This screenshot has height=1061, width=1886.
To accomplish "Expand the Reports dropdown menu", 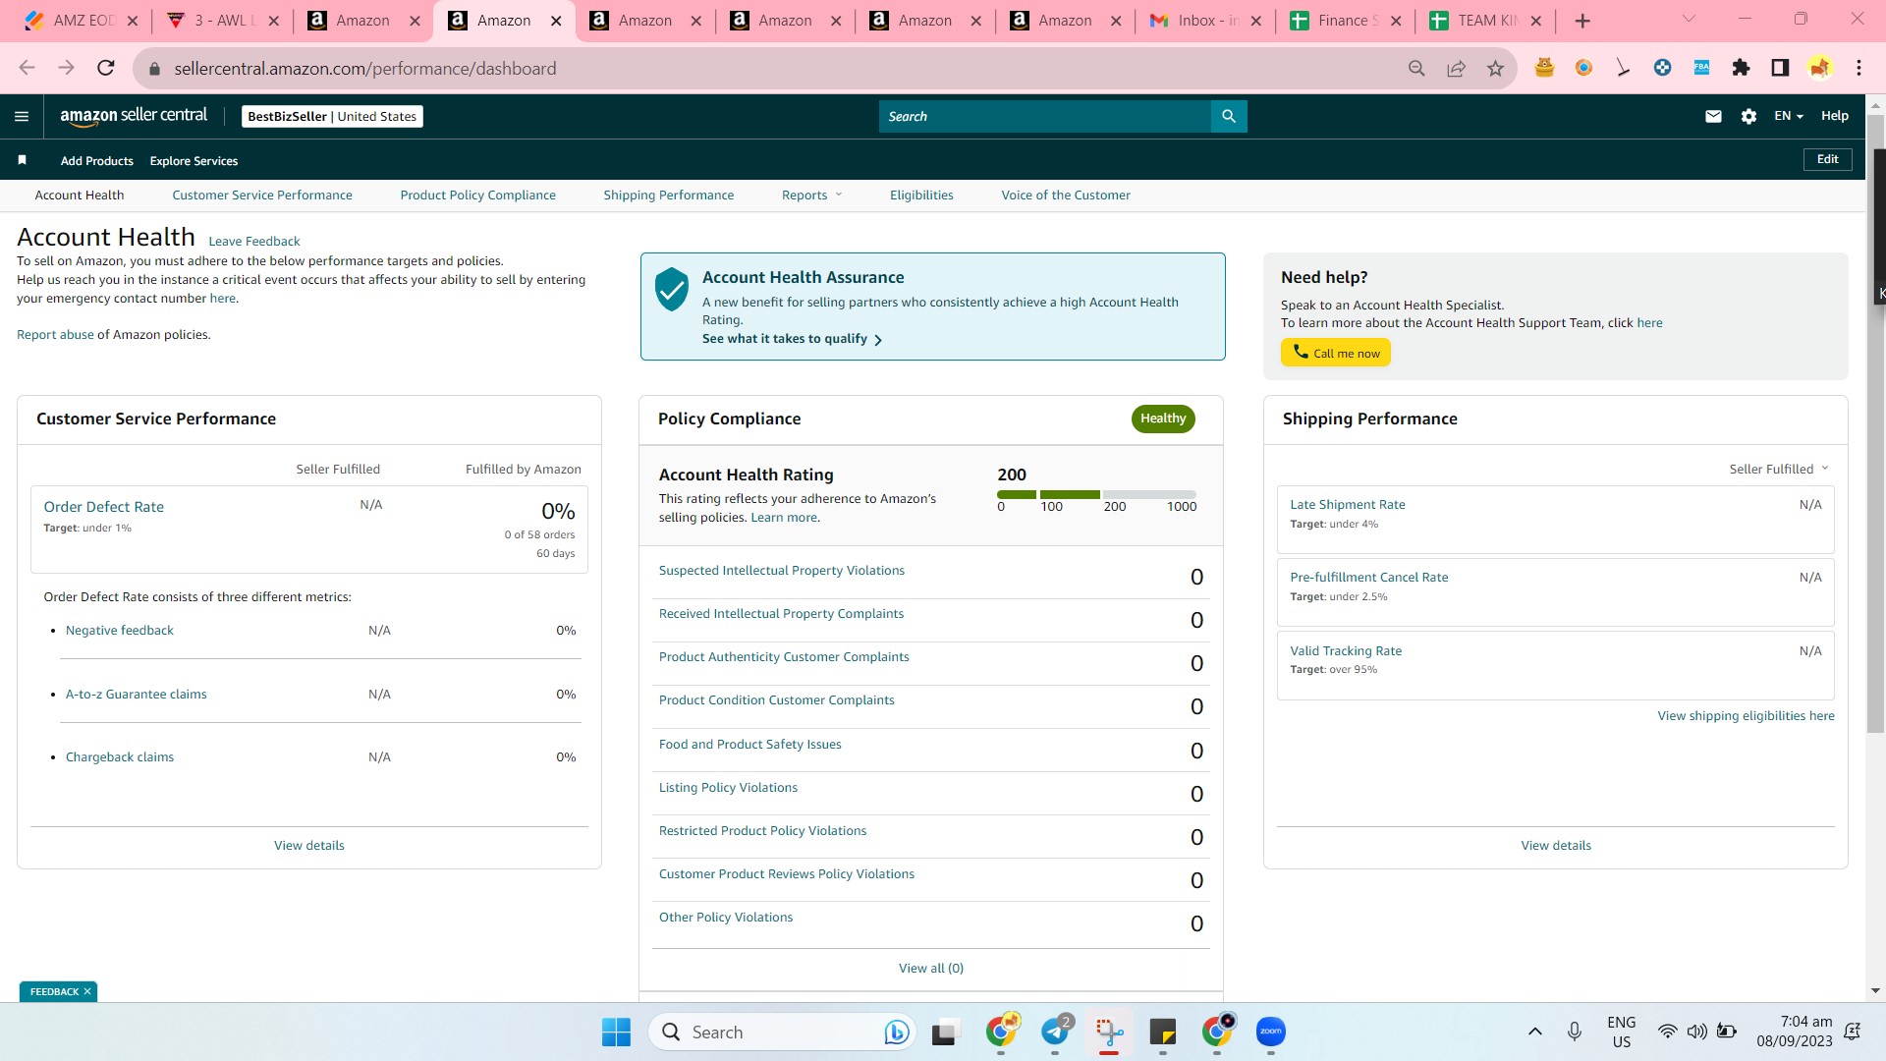I will 812,195.
